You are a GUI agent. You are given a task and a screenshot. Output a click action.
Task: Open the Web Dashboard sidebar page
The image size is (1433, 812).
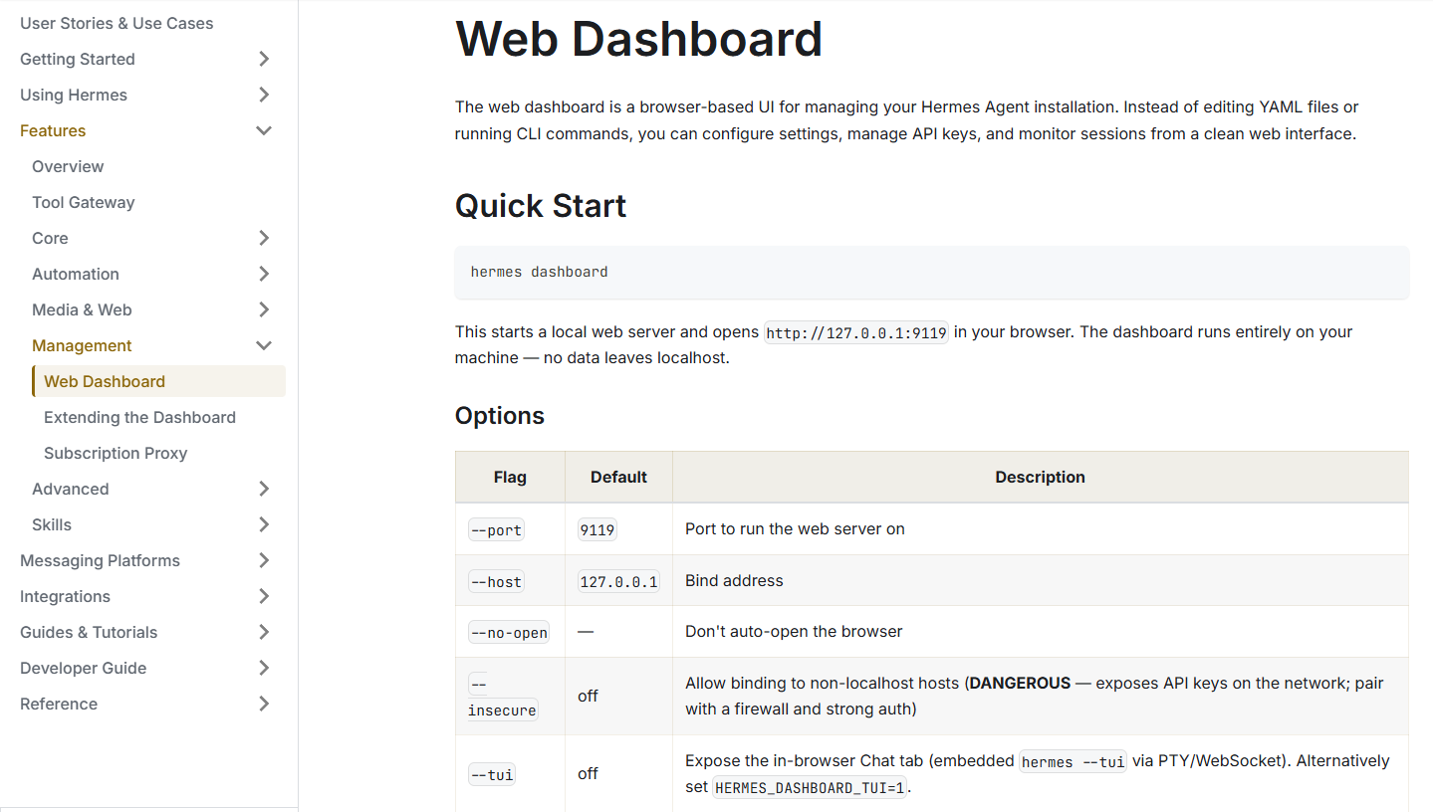click(x=159, y=381)
